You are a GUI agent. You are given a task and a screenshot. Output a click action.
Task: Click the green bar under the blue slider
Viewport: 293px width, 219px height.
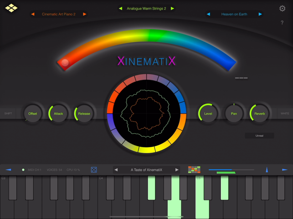[x=226, y=173]
